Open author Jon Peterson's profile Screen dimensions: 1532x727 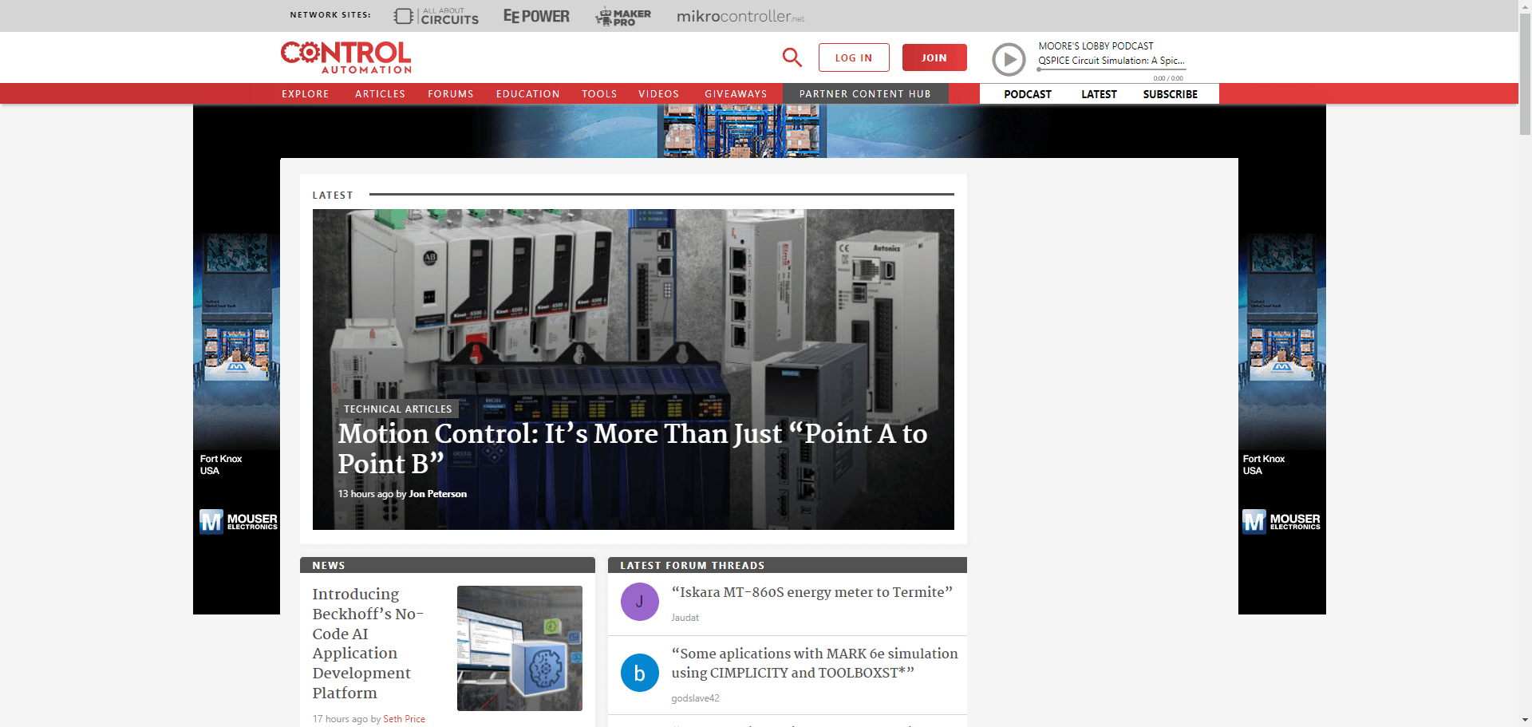click(x=437, y=494)
